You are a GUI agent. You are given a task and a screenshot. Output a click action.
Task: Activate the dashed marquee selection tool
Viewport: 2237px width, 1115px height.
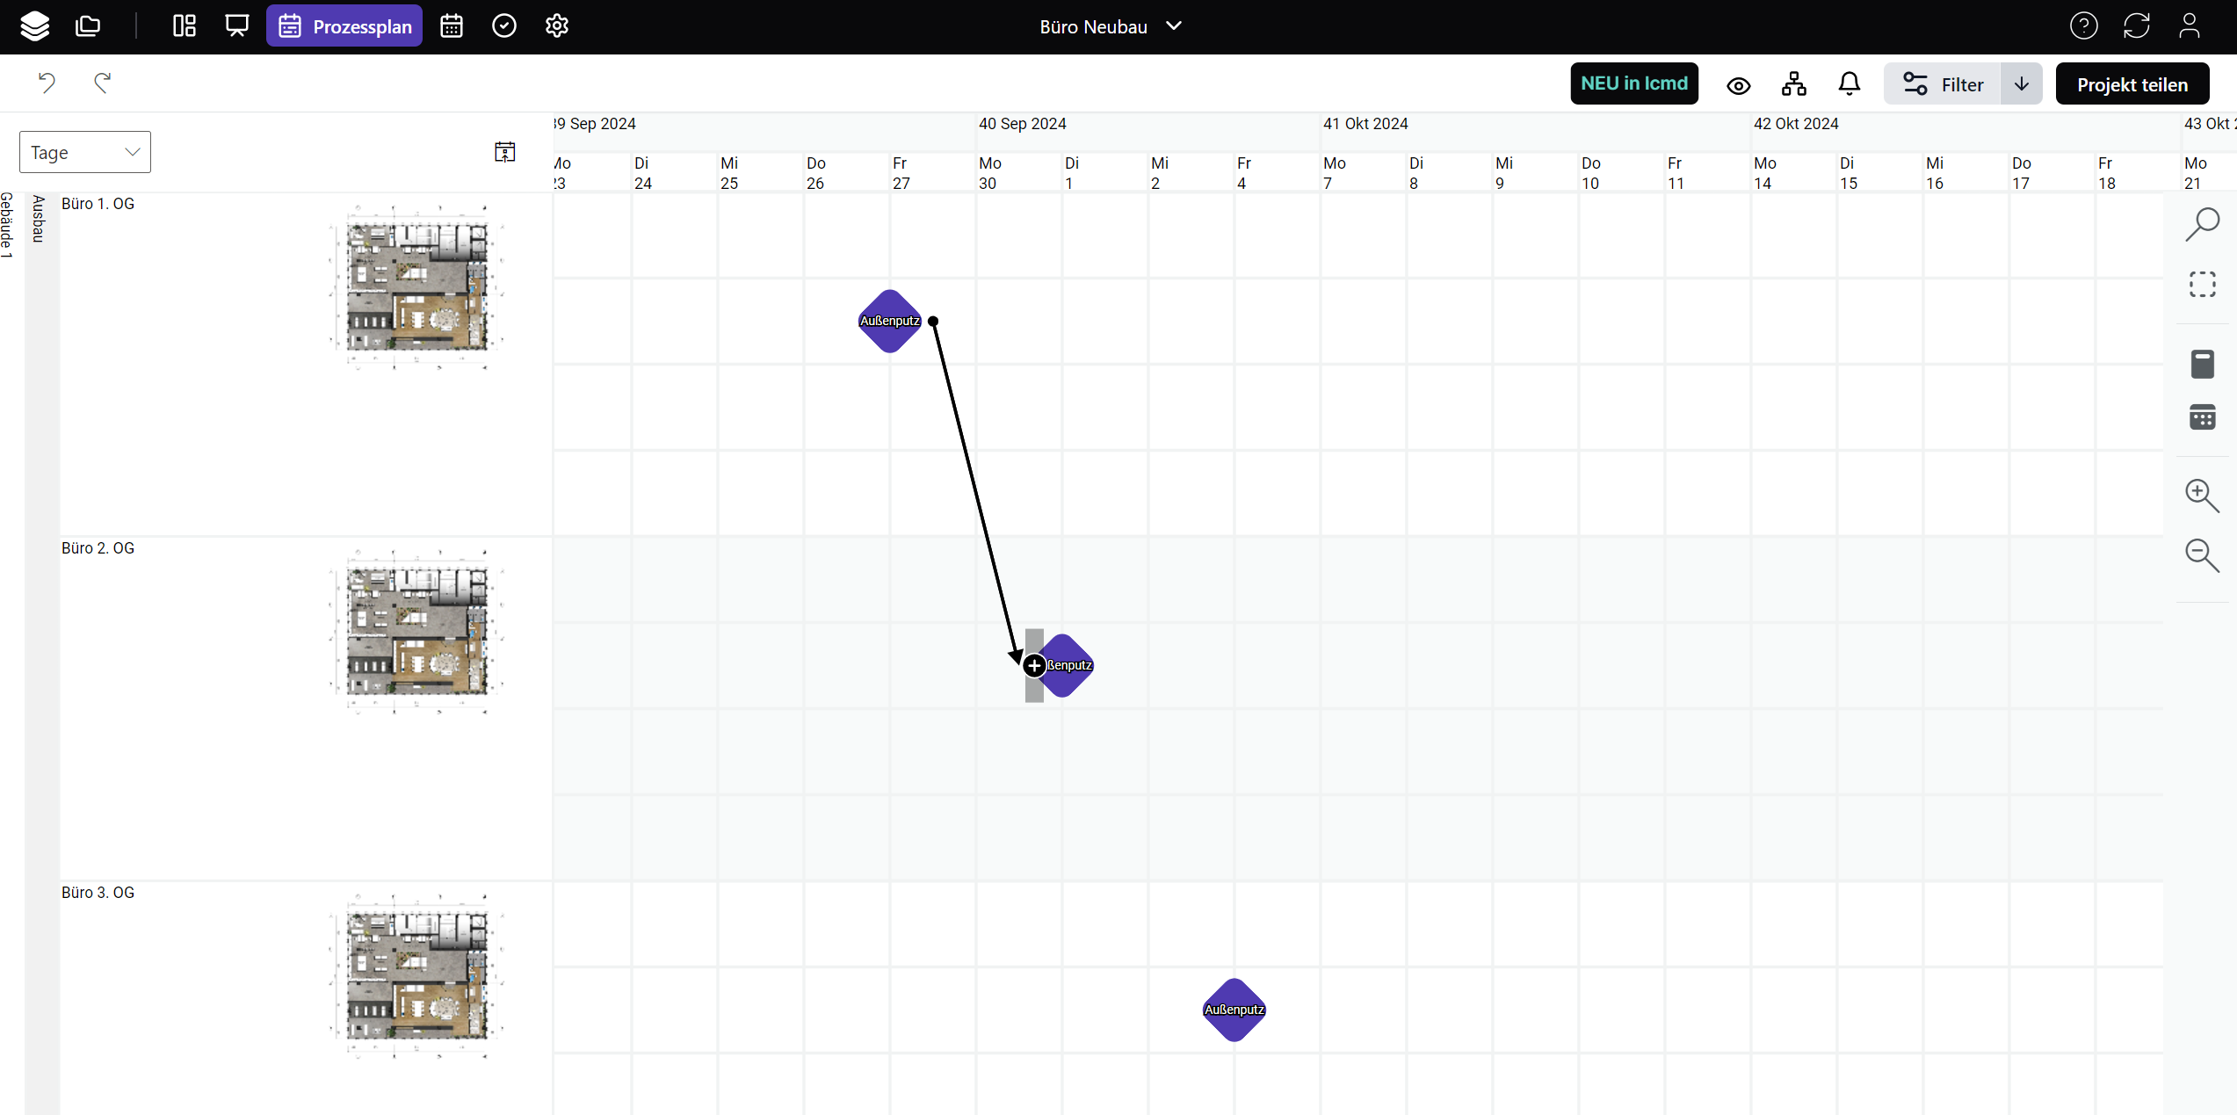tap(2202, 285)
